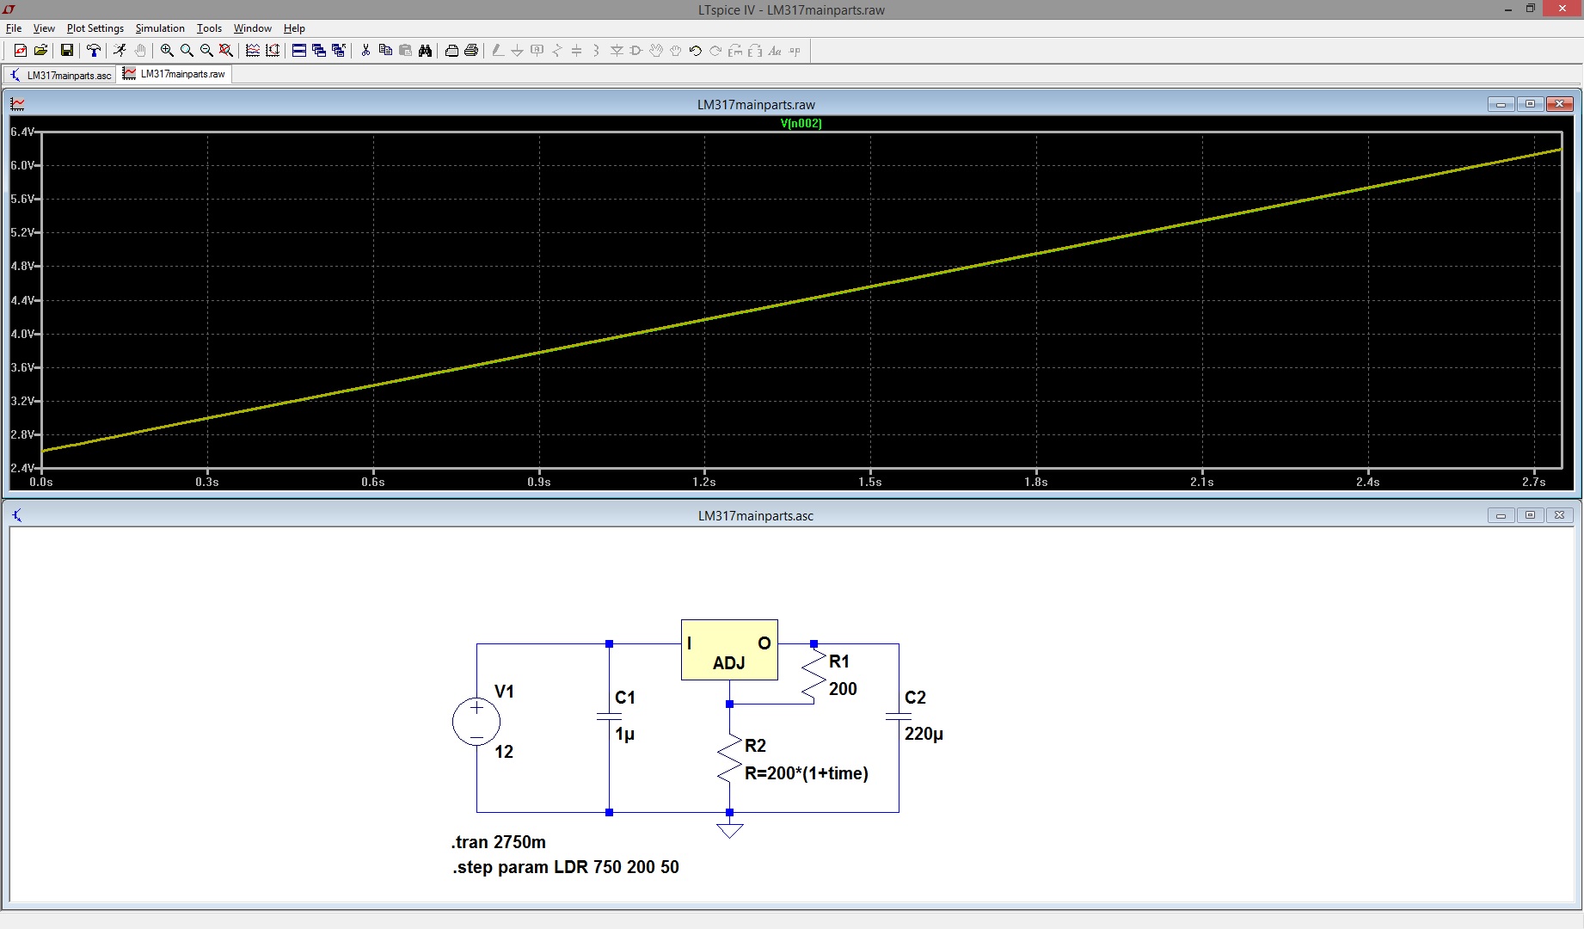Select the pick visible traces icon
The width and height of the screenshot is (1584, 929).
253,51
